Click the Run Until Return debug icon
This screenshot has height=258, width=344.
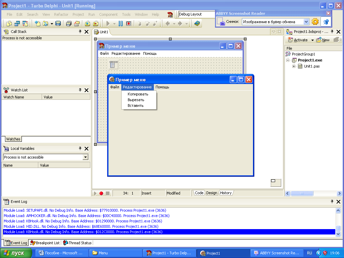coord(155,23)
